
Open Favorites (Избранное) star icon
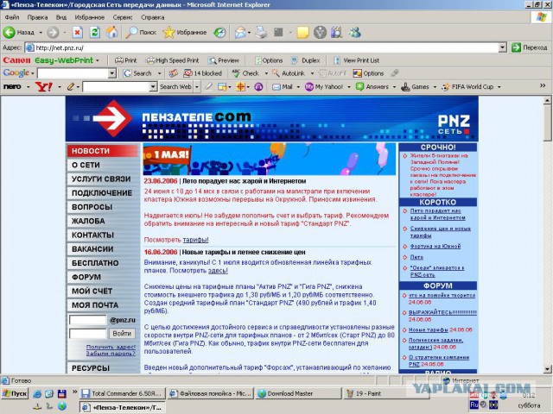[x=168, y=33]
